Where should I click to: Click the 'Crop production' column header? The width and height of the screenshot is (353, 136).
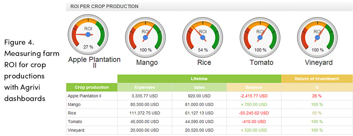92,88
